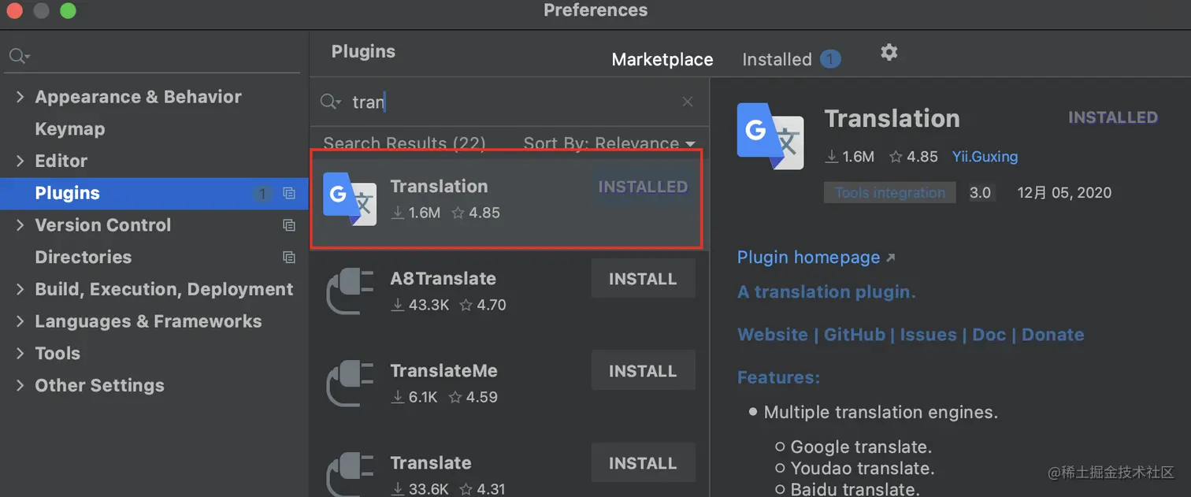The width and height of the screenshot is (1191, 497).
Task: Open the plugins settings gear menu
Action: [889, 53]
